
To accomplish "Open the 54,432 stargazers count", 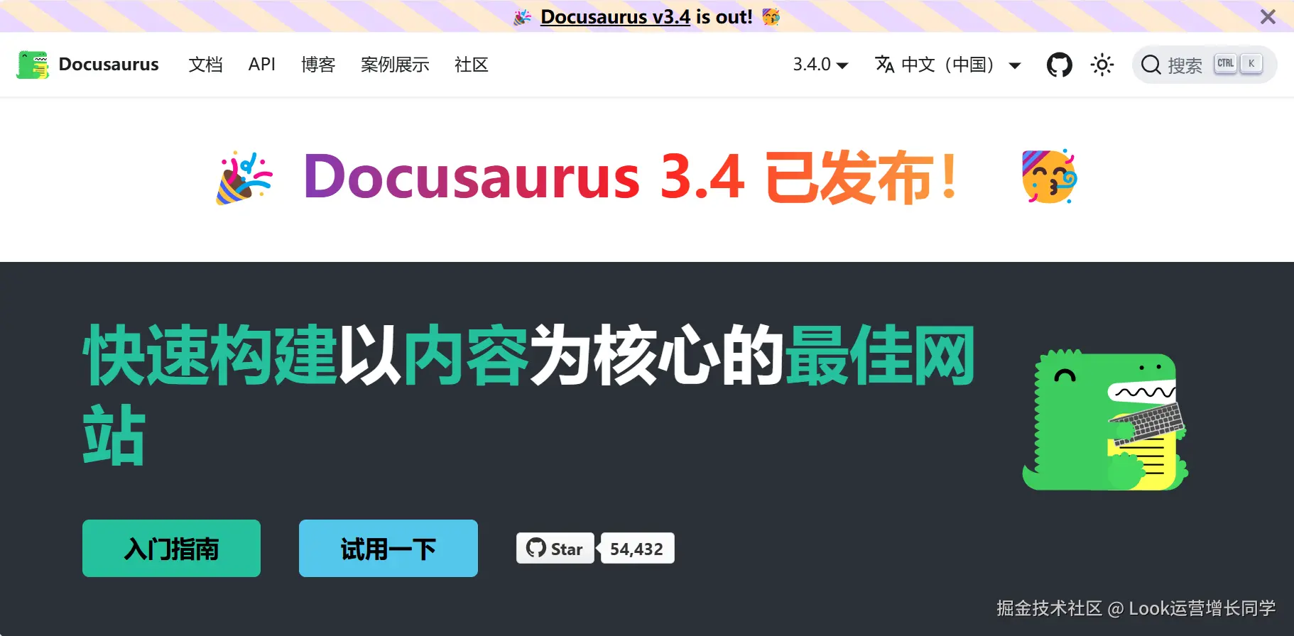I will [637, 548].
